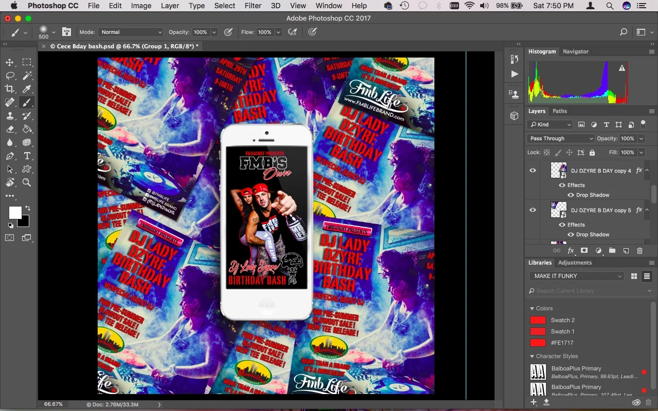This screenshot has height=411, width=658.
Task: Select the Pen tool
Action: pyautogui.click(x=10, y=156)
